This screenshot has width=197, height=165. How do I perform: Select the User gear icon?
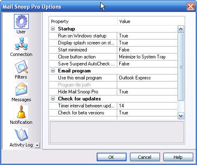21,21
